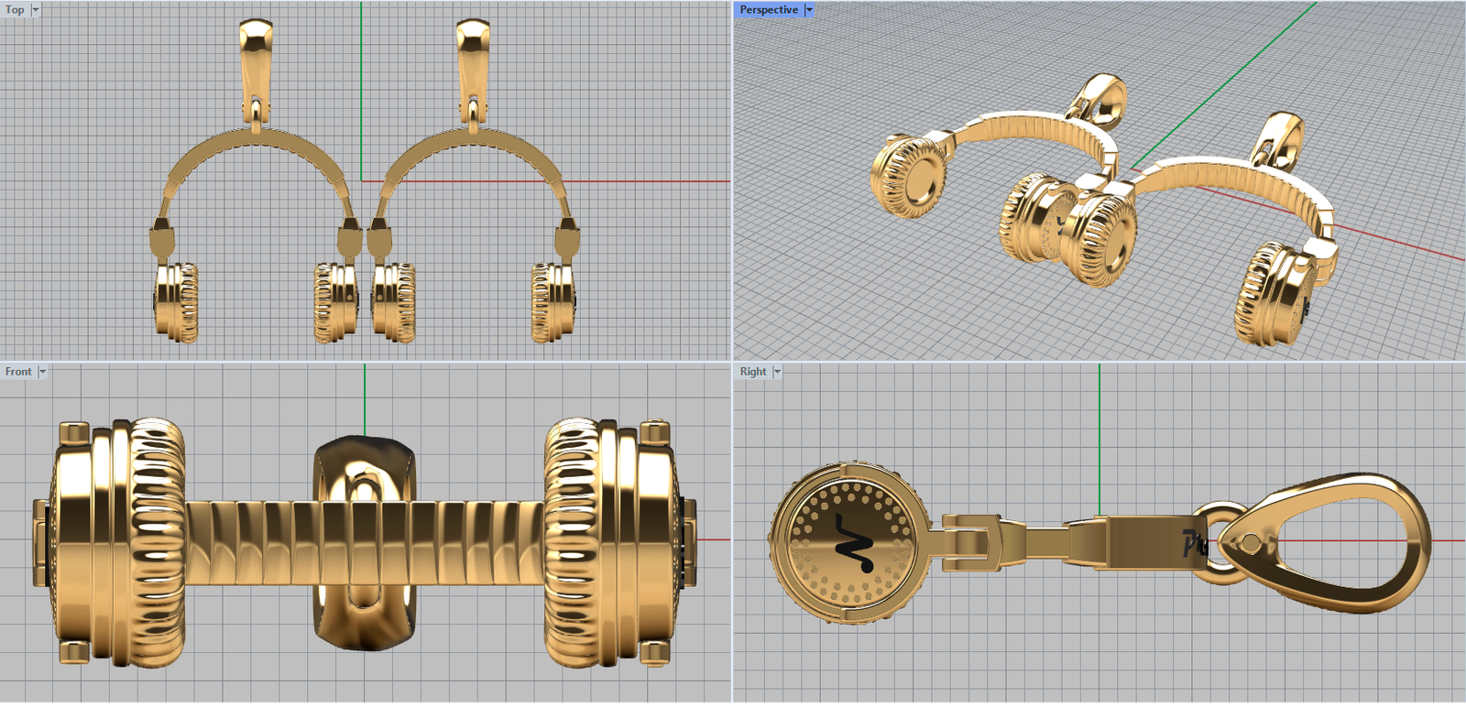The width and height of the screenshot is (1466, 707).
Task: Select the rightmost ear cup in Top view
Action: pos(553,302)
